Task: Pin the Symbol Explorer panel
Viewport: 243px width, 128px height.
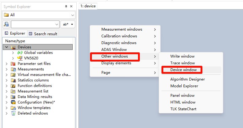Action: click(x=66, y=6)
